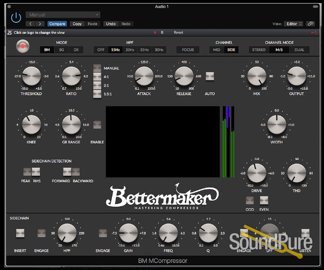Click the RELEASE knob

184,76
